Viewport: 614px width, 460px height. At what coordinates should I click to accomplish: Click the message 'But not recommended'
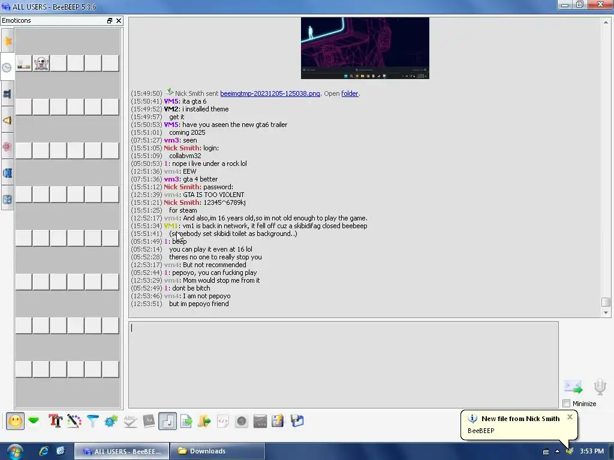click(x=215, y=265)
